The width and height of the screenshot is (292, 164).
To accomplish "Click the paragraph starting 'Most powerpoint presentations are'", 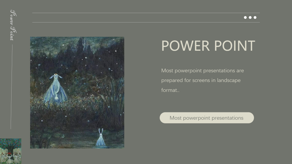I will [202, 81].
